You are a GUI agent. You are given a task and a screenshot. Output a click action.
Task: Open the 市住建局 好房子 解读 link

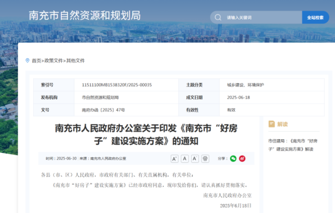292,145
